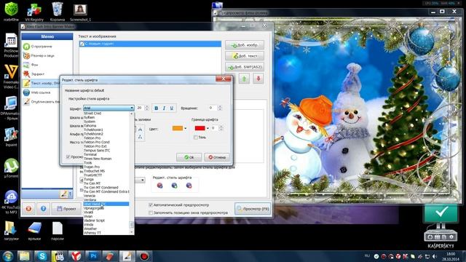The image size is (466, 262).
Task: Open the Recycle Bin desktop icon
Action: point(57,12)
